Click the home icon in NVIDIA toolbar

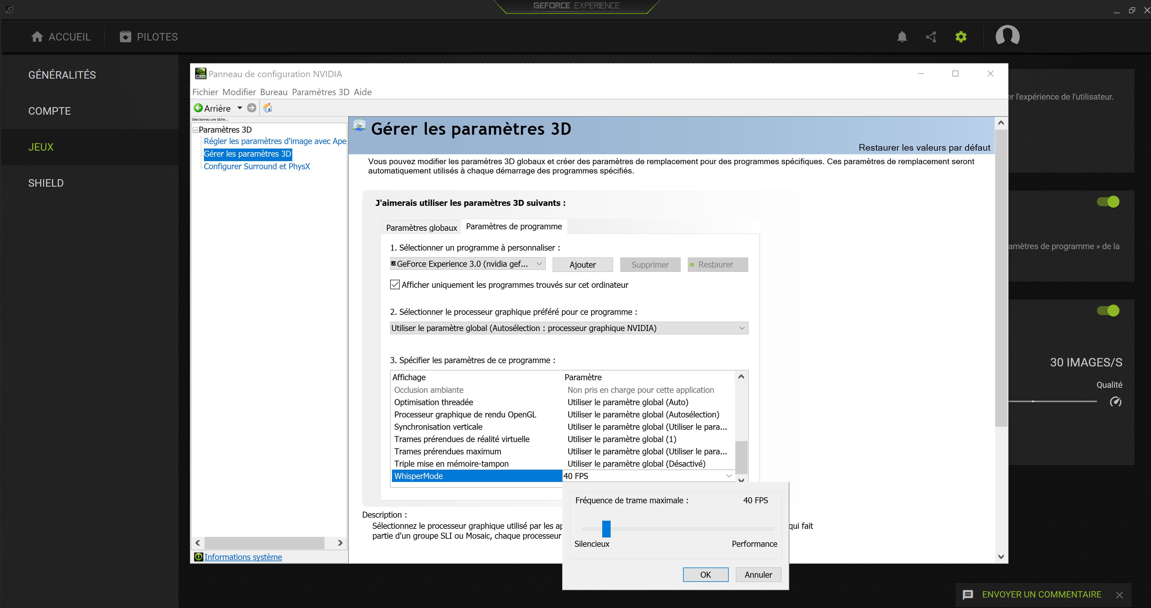[268, 107]
